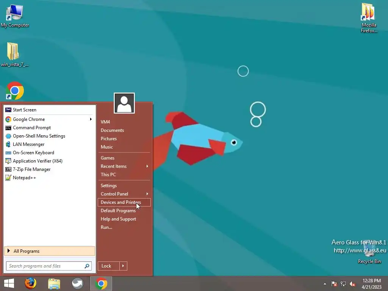Open Settings from start menu

click(x=124, y=186)
